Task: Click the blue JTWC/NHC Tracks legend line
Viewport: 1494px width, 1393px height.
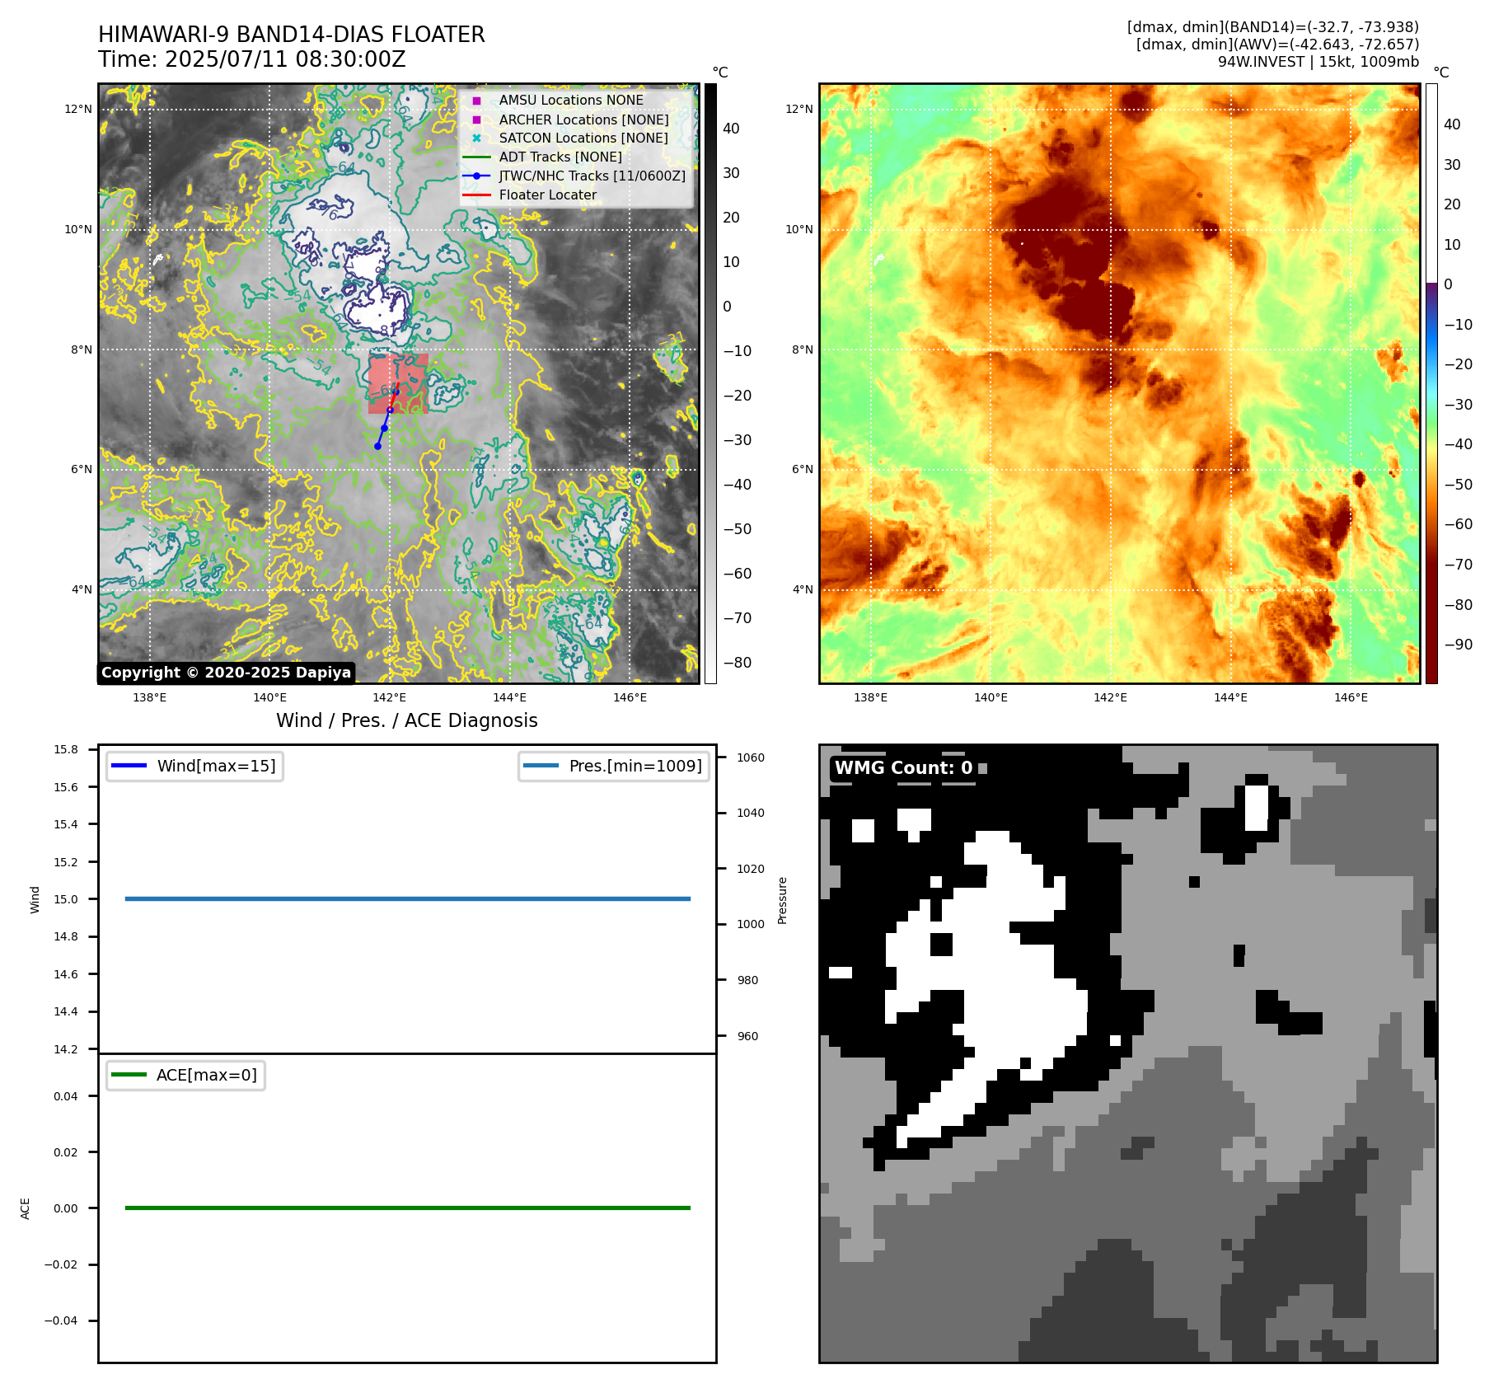Action: [476, 176]
